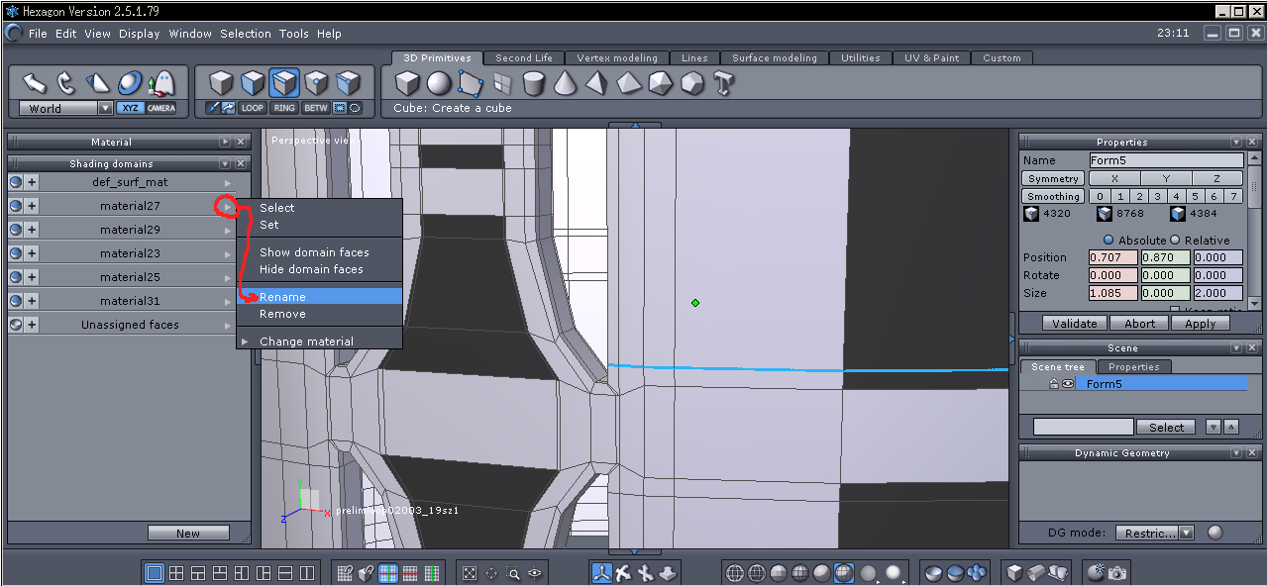
Task: Click the Position X value 0.707
Action: coord(1113,257)
